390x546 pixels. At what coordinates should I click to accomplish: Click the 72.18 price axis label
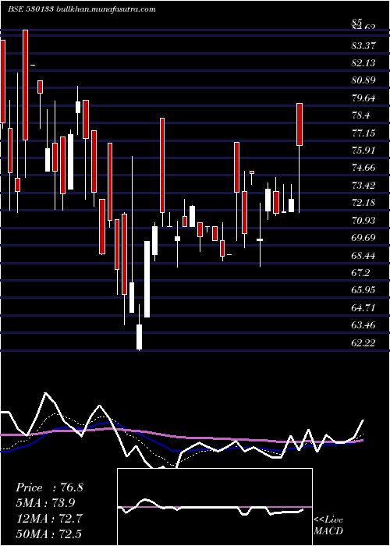pyautogui.click(x=363, y=203)
